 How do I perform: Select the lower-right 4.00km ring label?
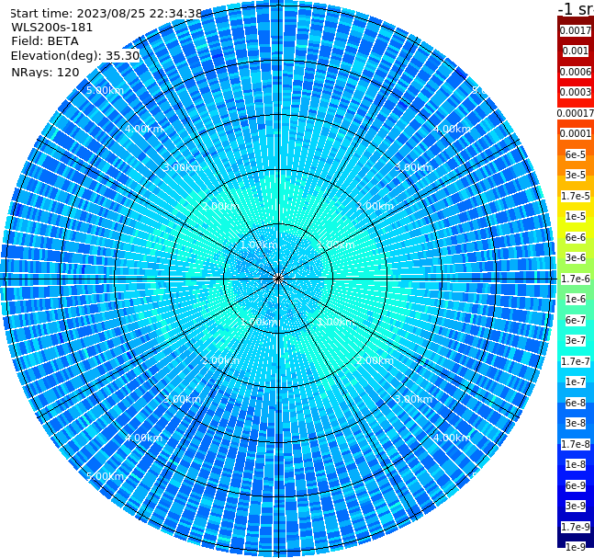[453, 438]
